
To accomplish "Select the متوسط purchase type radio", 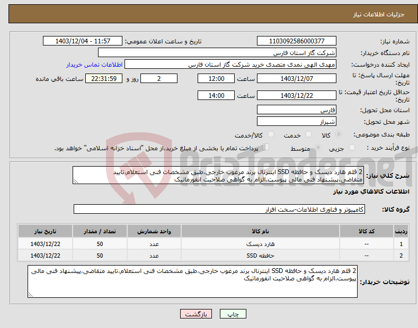I will point(318,147).
